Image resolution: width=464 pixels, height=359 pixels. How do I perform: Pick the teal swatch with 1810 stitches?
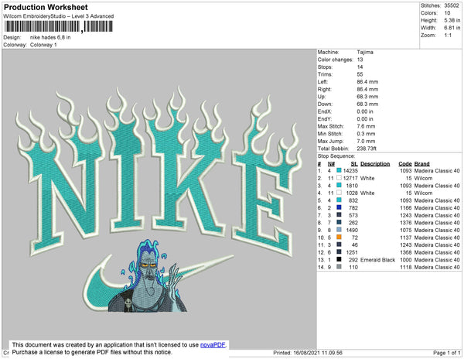pyautogui.click(x=339, y=185)
